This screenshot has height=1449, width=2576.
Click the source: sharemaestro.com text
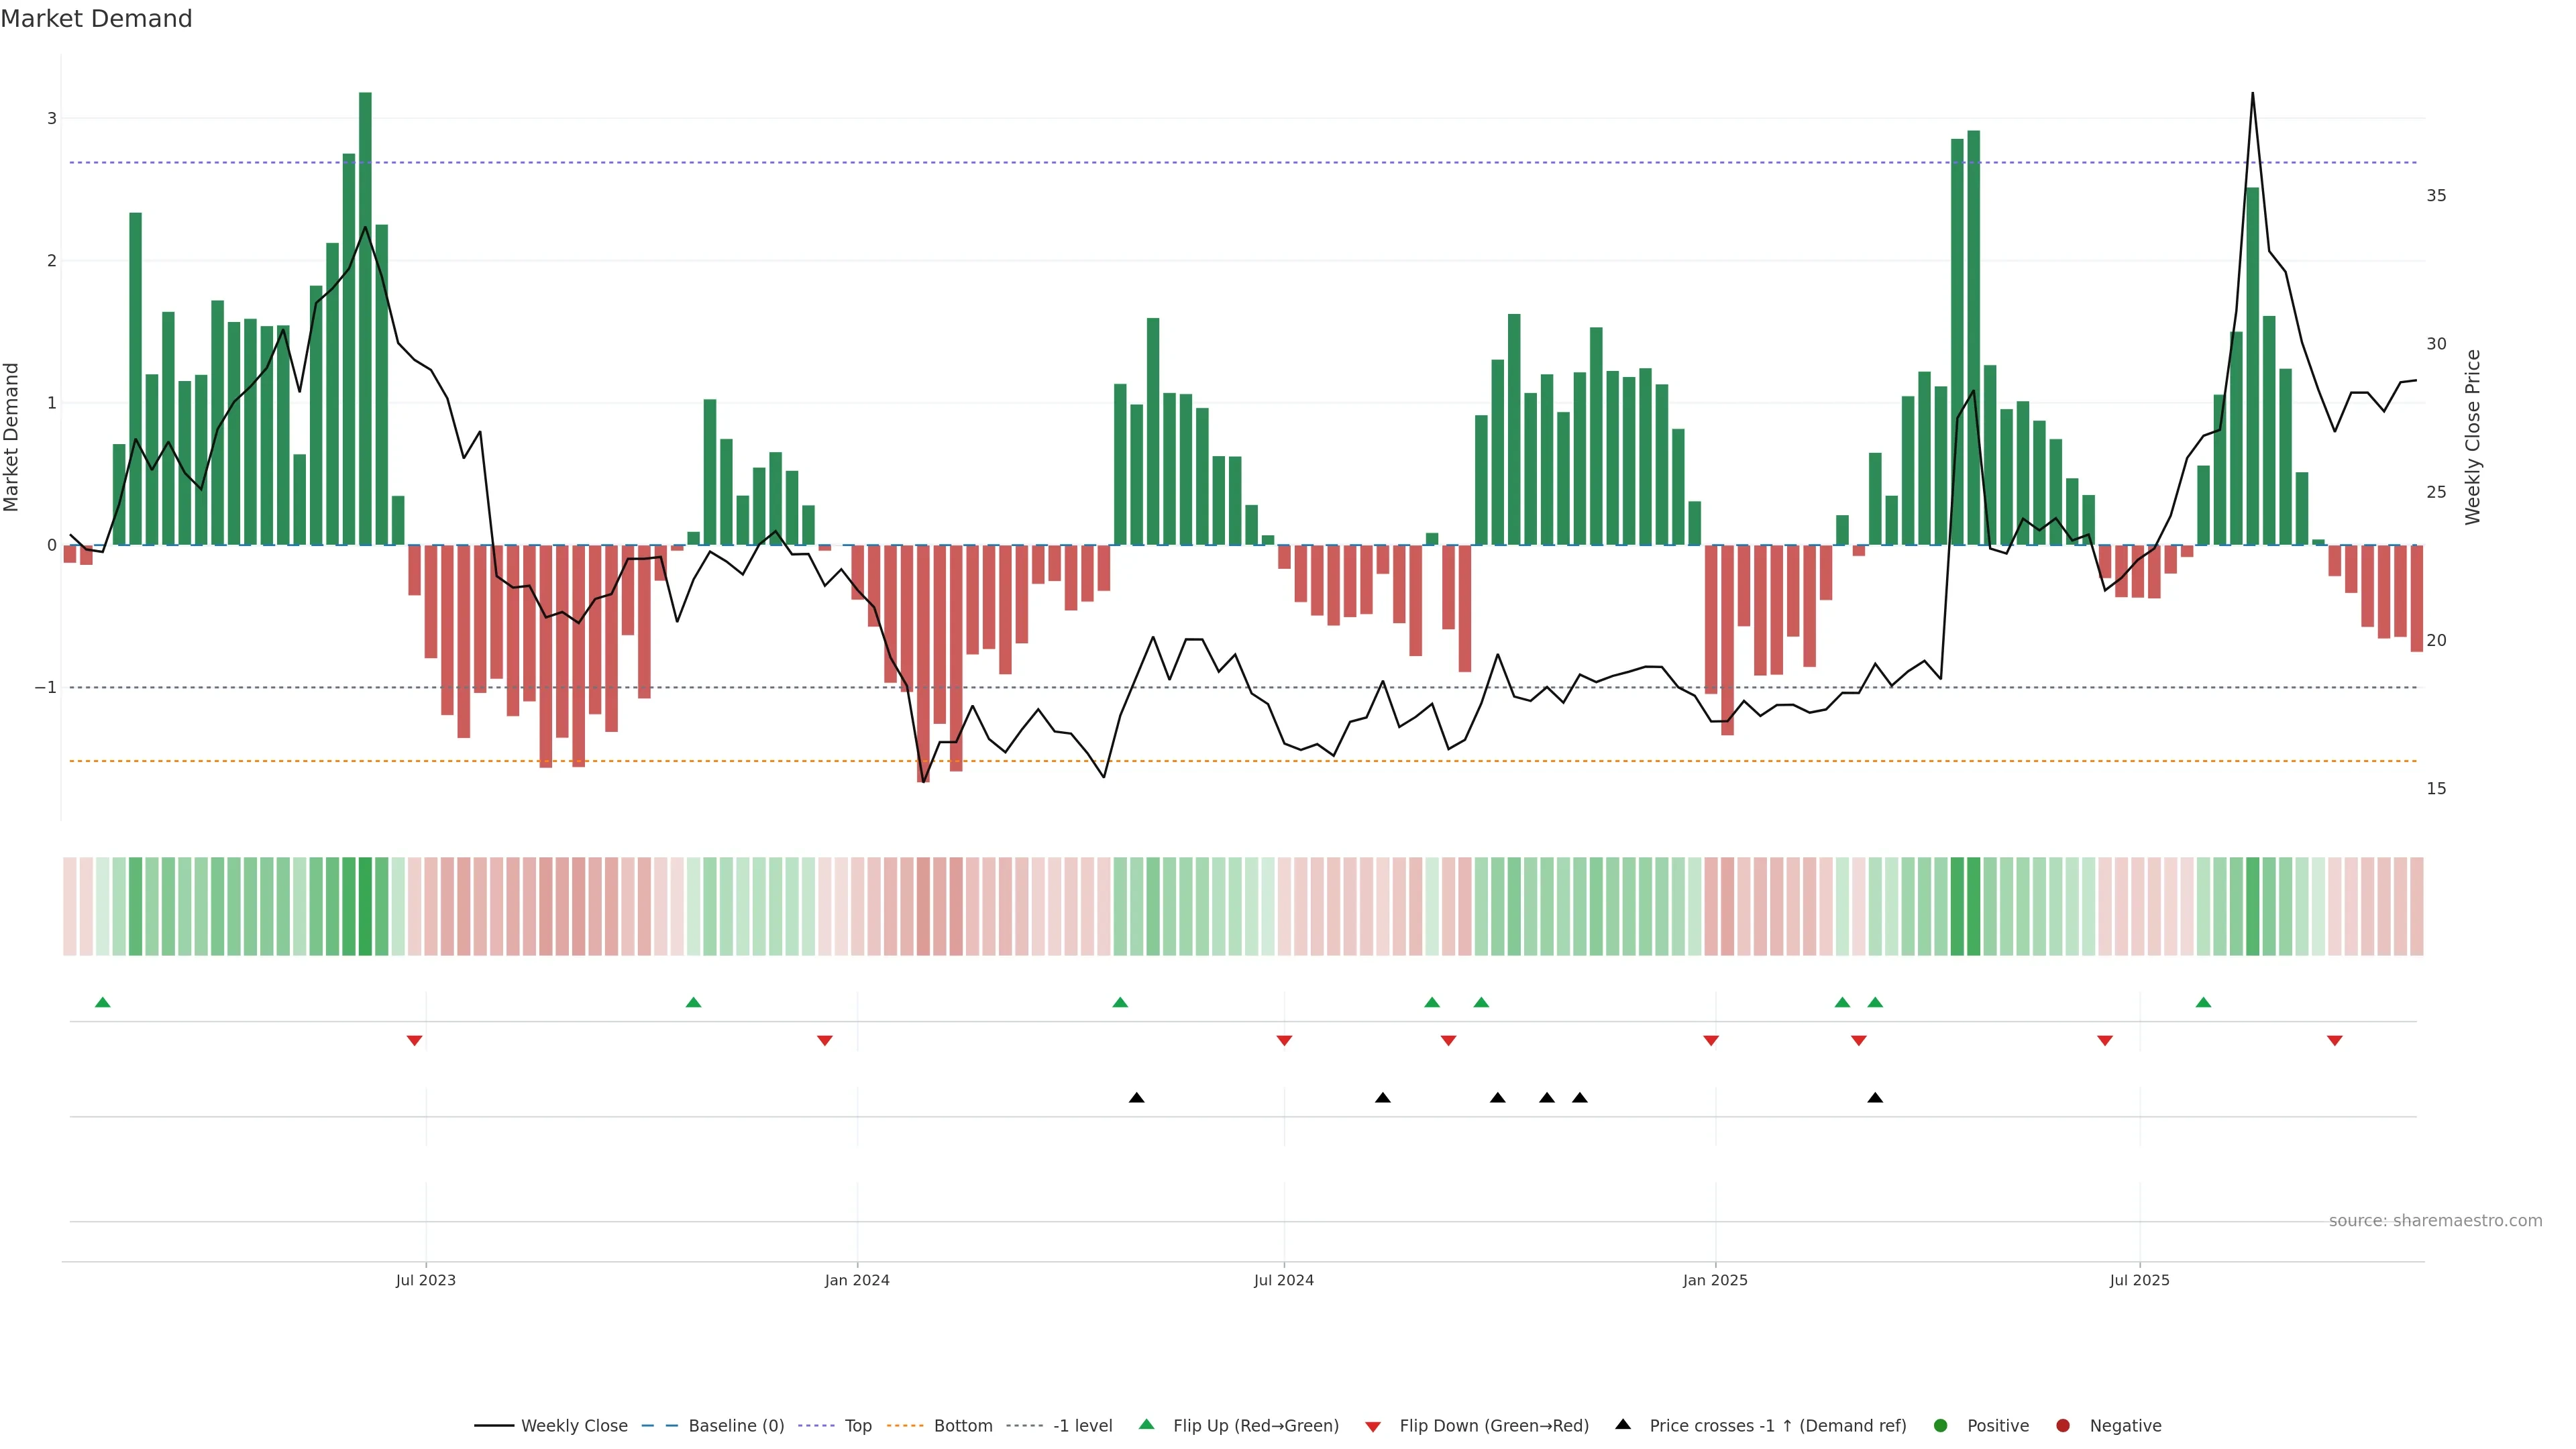[2435, 1221]
